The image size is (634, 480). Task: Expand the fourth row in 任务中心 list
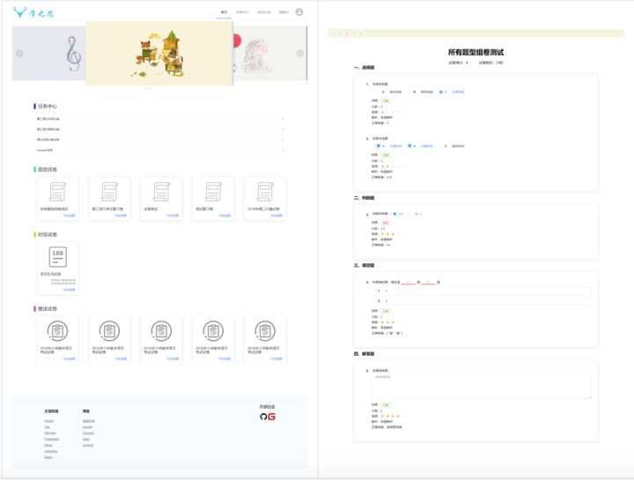[x=159, y=150]
